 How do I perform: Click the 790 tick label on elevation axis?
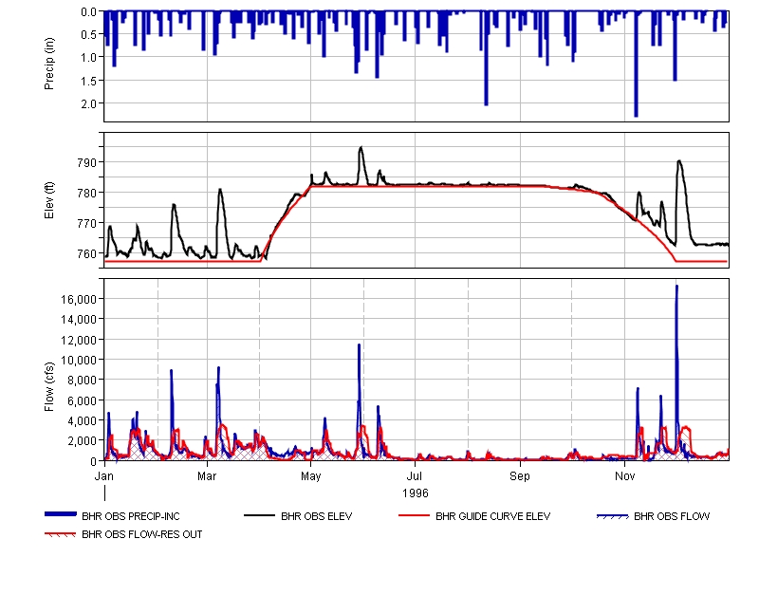coord(87,162)
